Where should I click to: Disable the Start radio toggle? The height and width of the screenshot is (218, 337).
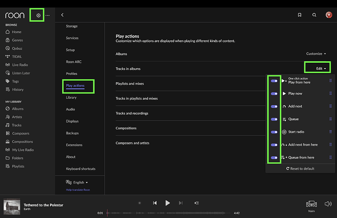(x=274, y=132)
